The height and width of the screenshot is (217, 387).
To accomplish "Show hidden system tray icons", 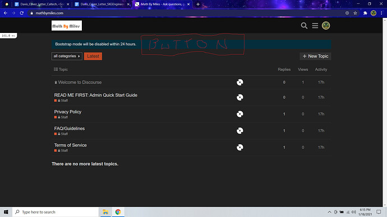I will pos(329,212).
